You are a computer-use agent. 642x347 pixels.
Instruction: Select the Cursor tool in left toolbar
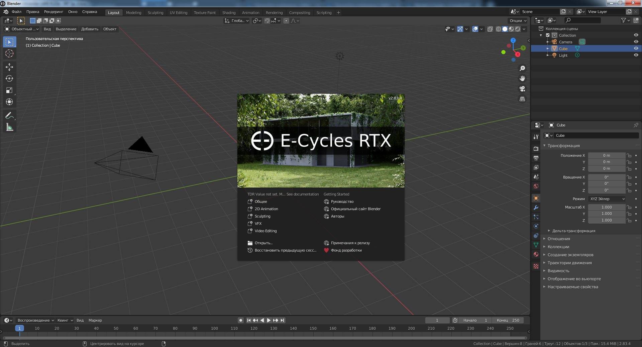pos(9,53)
